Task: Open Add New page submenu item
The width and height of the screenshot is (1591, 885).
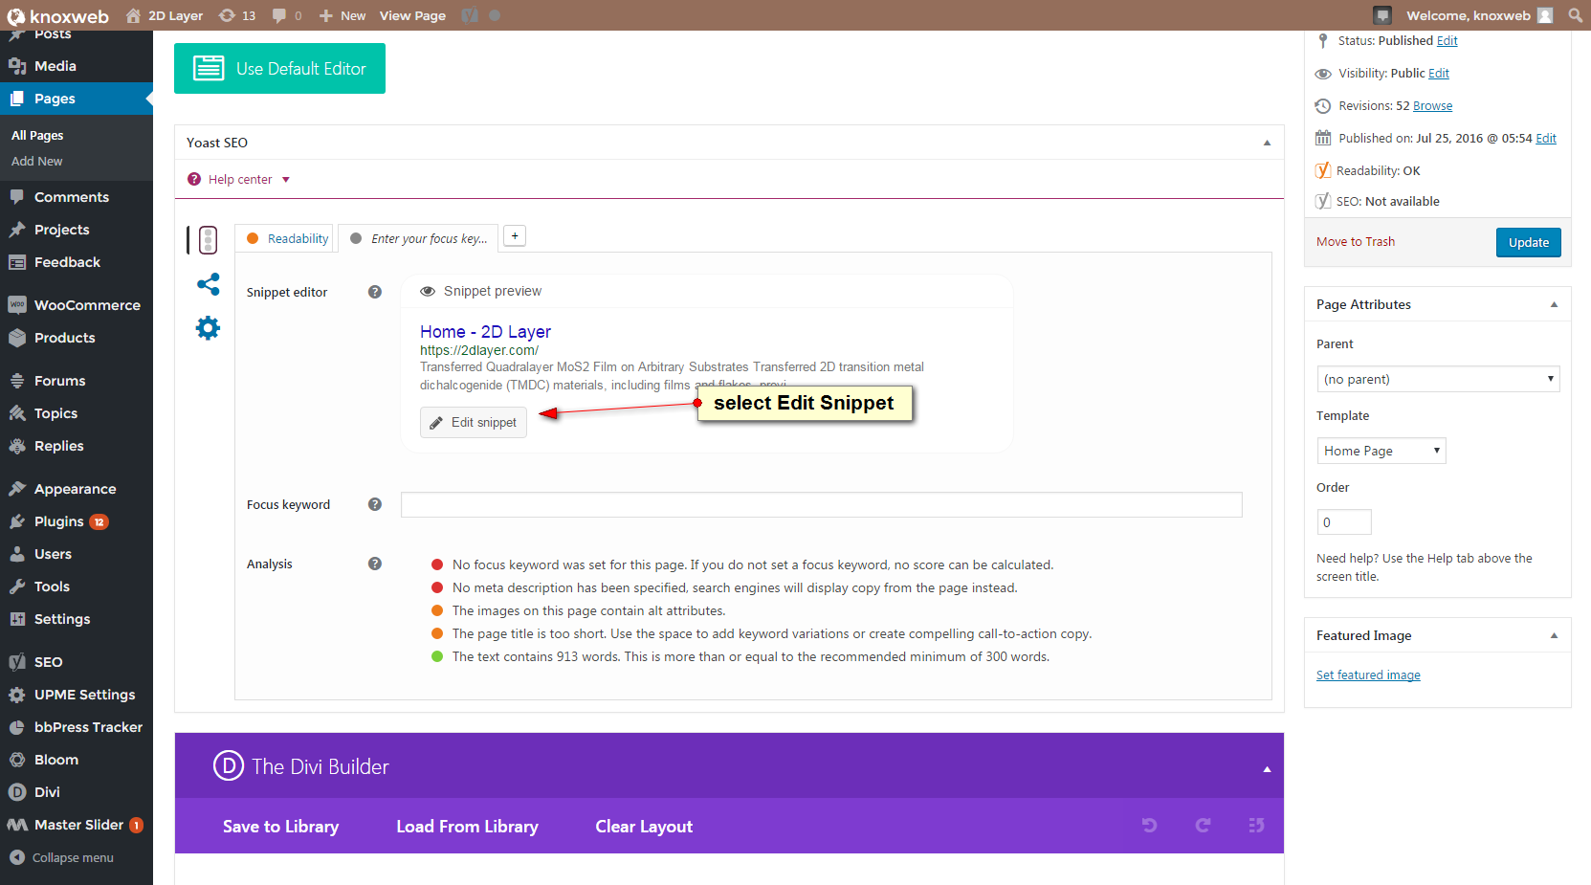Action: [37, 162]
